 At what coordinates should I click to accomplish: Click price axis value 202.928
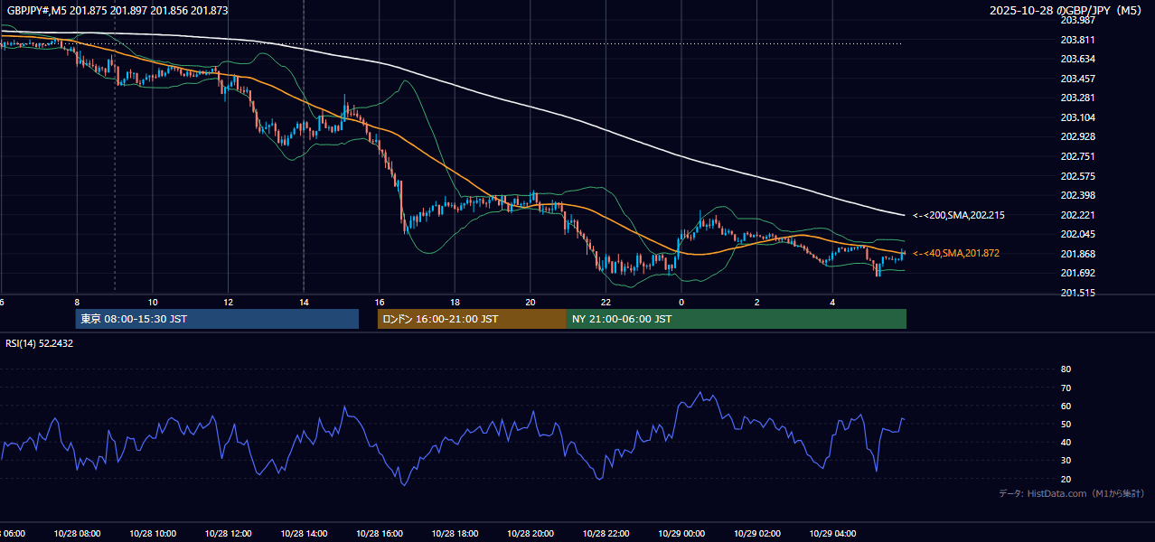[1078, 136]
